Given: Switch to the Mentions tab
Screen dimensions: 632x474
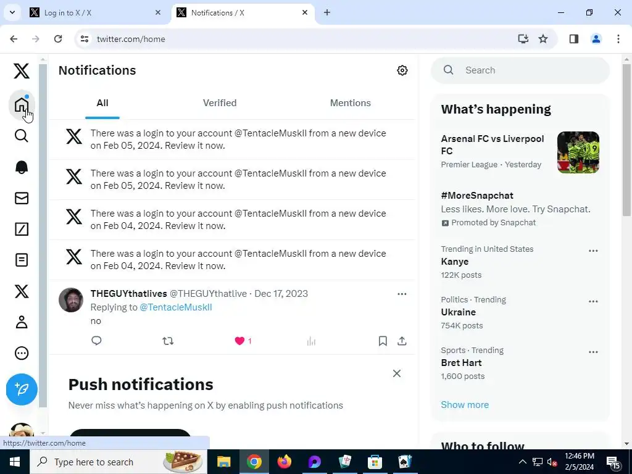Looking at the screenshot, I should pos(351,103).
